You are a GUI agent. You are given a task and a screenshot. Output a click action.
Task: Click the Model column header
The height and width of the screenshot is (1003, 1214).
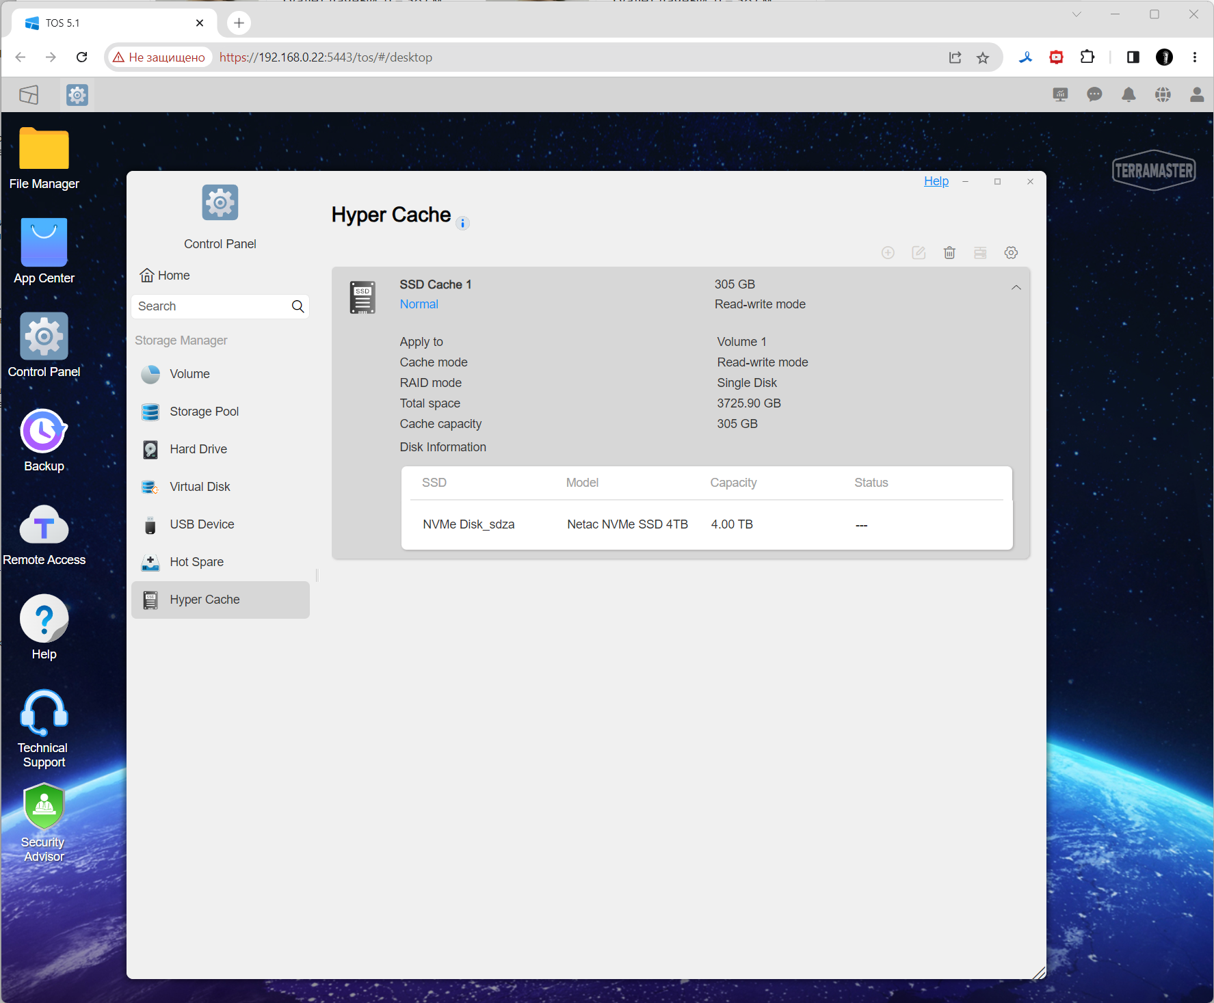coord(582,483)
